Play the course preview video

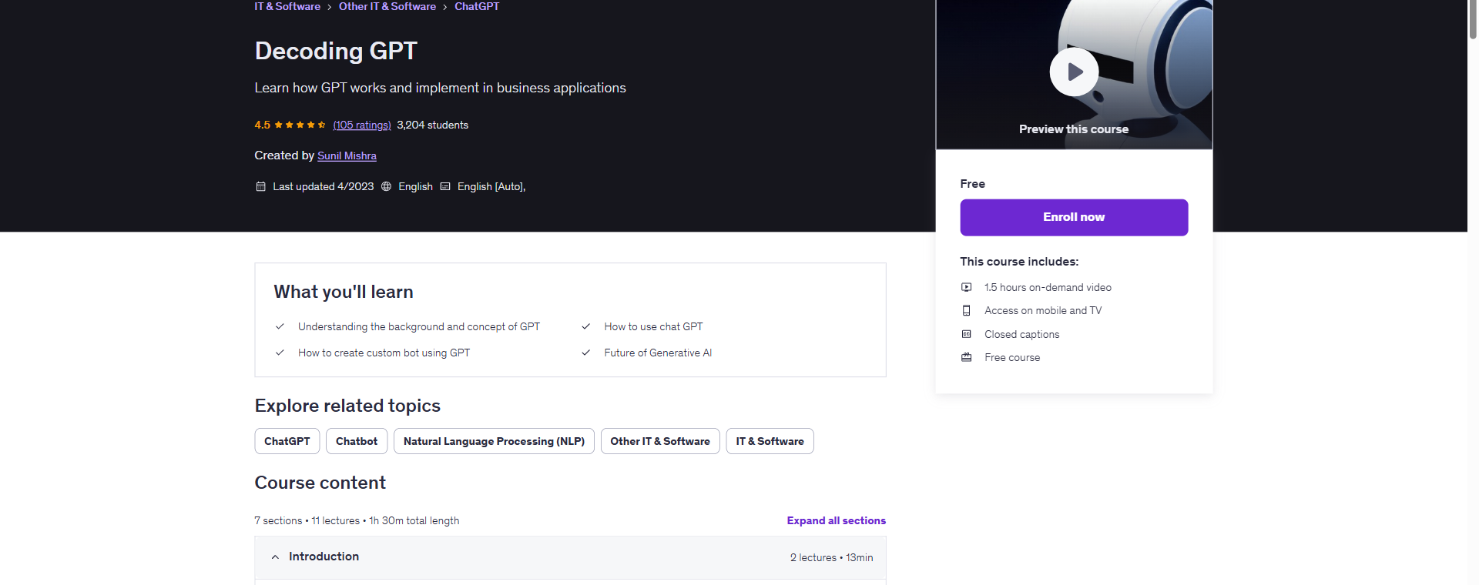pos(1074,72)
